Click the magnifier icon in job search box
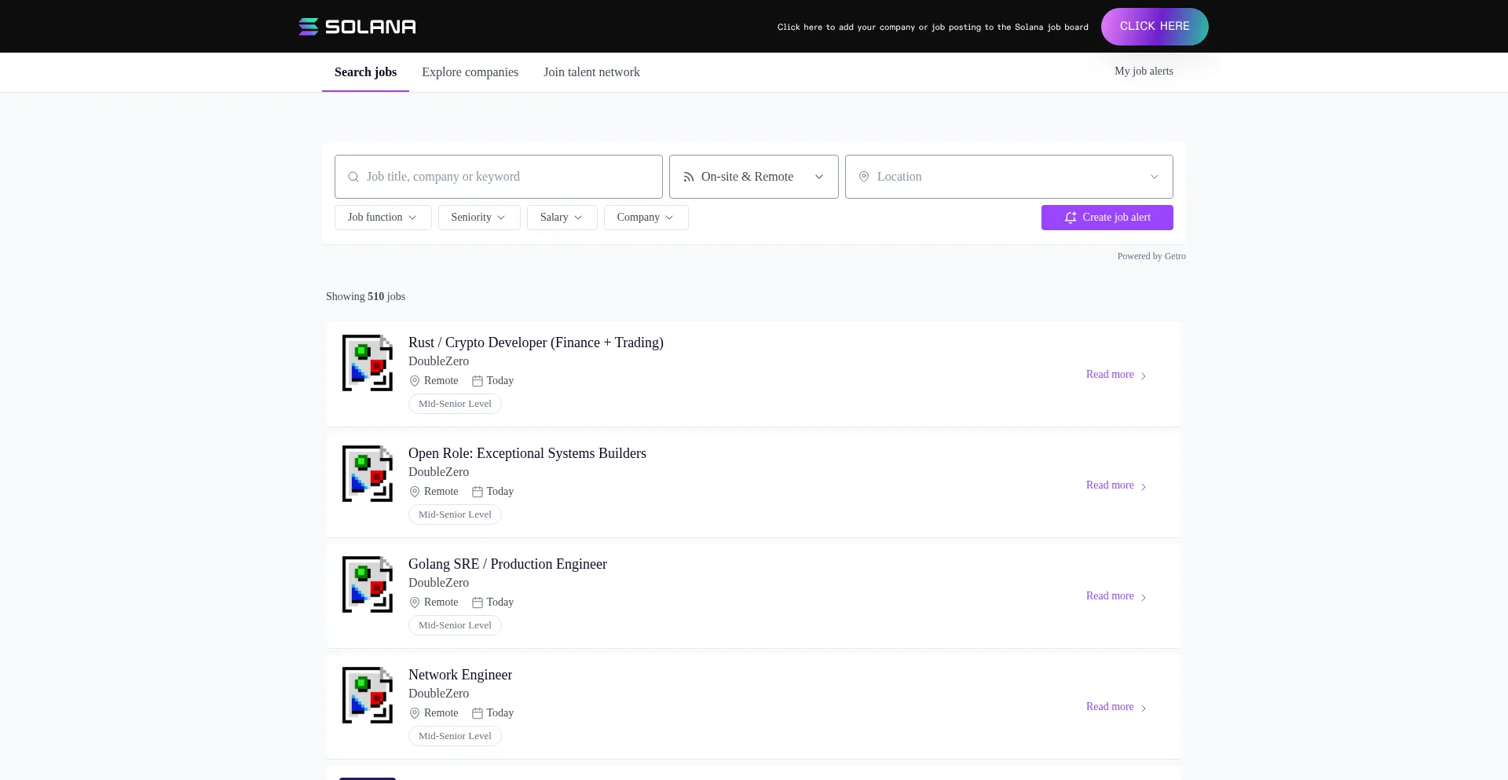The width and height of the screenshot is (1508, 780). (353, 177)
